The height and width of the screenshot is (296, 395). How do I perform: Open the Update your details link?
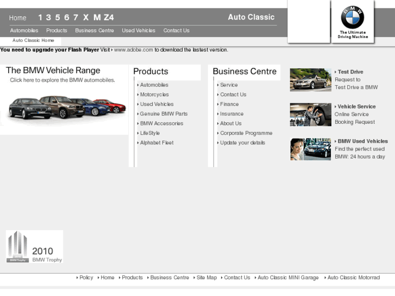pos(242,143)
